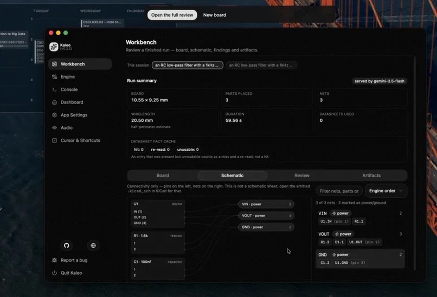Click the Dashboard home icon
The image size is (437, 297).
tap(54, 102)
